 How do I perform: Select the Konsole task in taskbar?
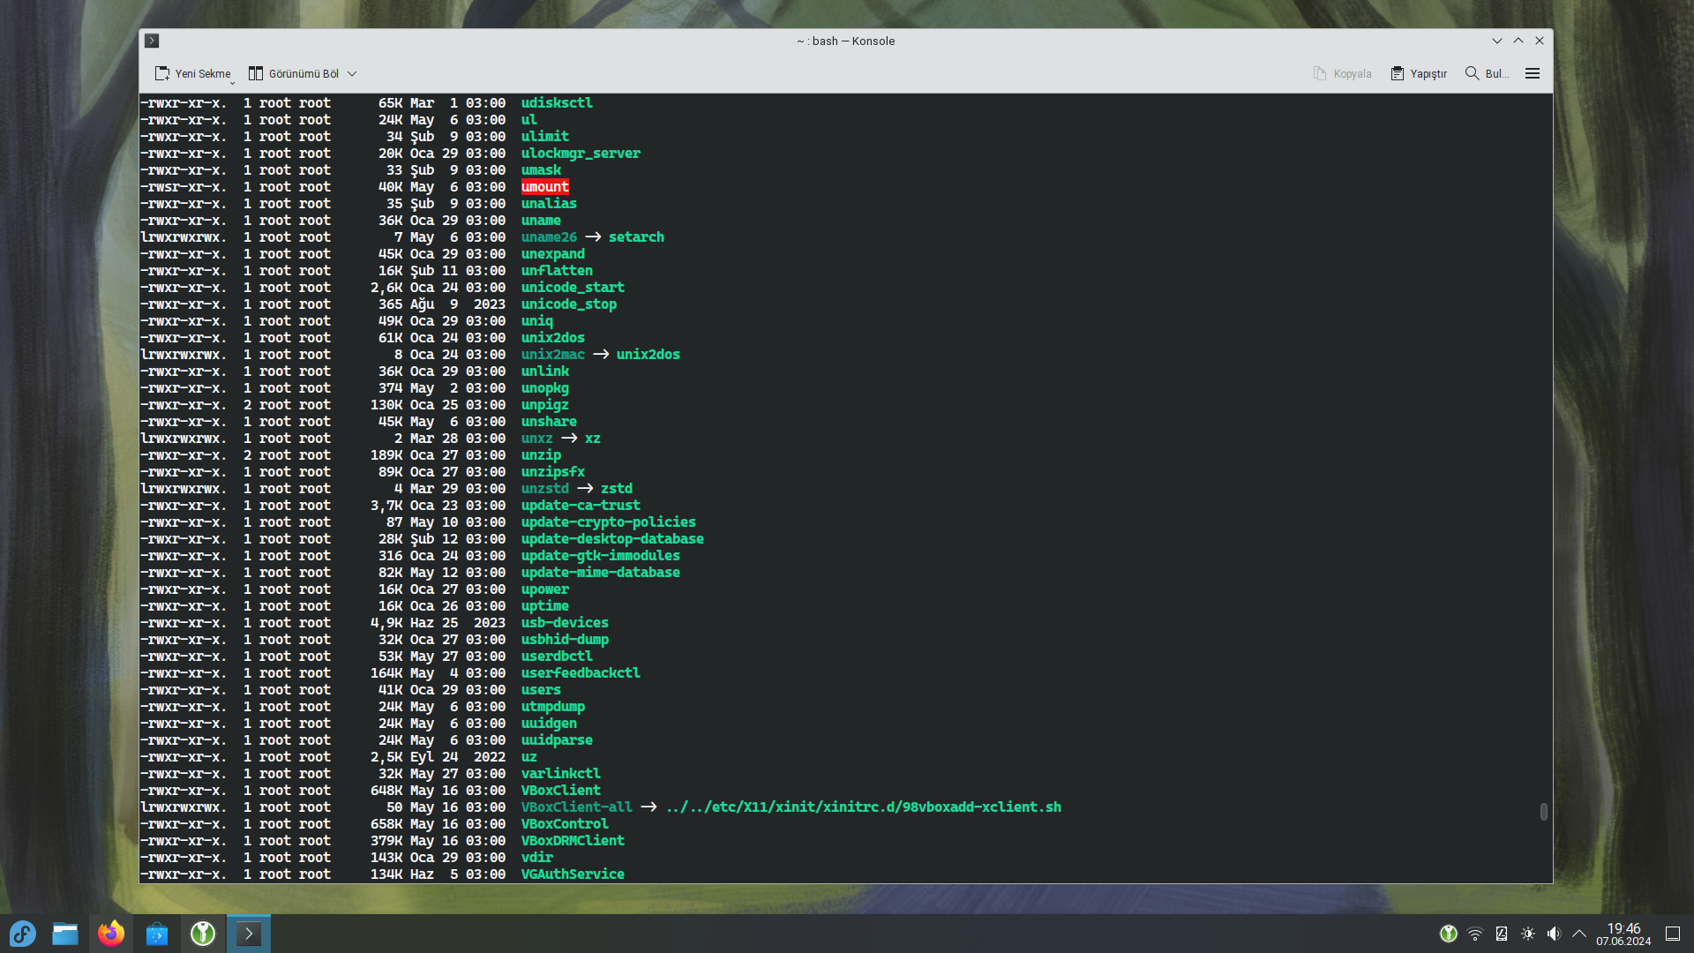(x=249, y=934)
